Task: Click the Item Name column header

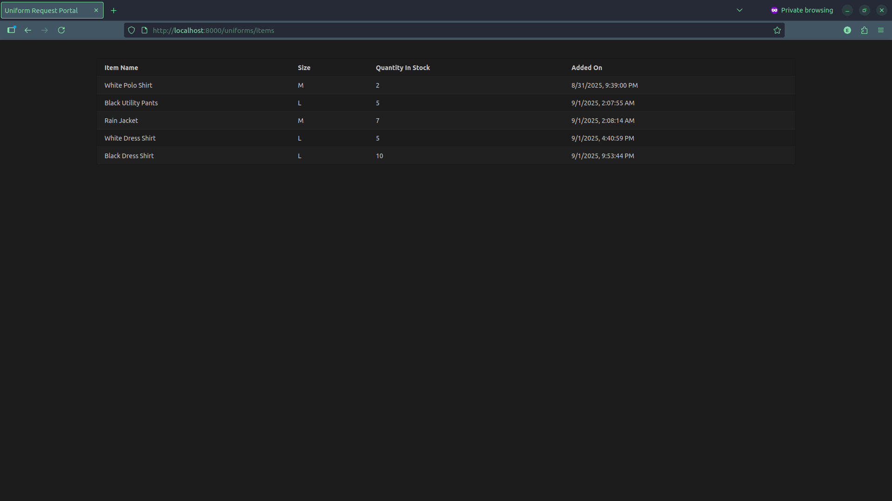Action: 121,67
